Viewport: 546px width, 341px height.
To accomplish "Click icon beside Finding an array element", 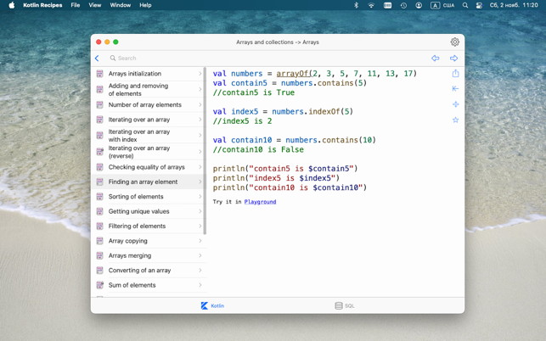I will [99, 182].
